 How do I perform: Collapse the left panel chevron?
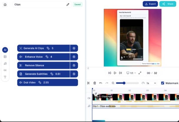coord(88,68)
